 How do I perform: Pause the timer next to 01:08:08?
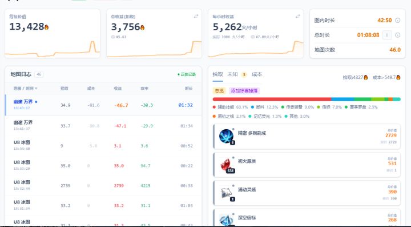(x=387, y=35)
